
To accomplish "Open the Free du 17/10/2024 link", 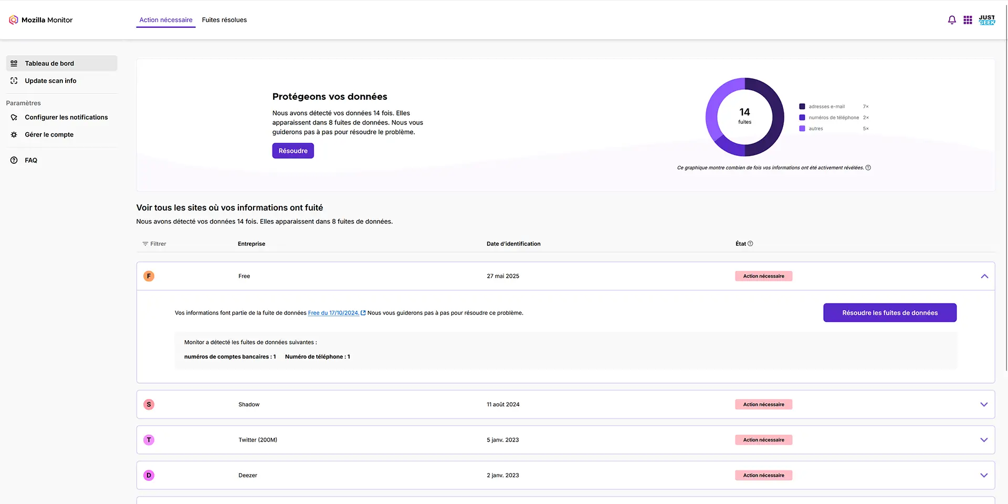I will pyautogui.click(x=333, y=313).
